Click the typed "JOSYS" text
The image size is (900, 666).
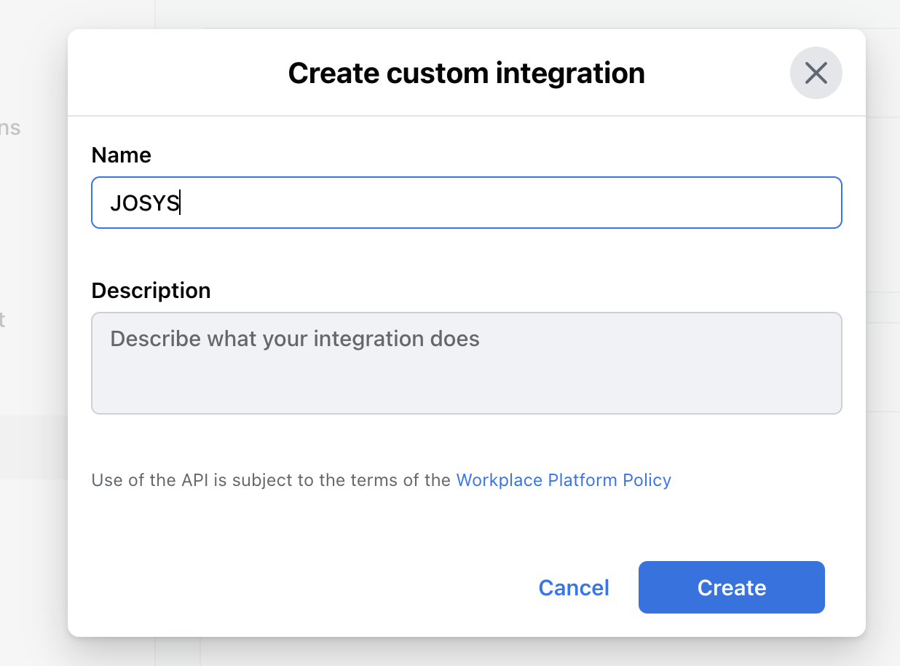144,203
